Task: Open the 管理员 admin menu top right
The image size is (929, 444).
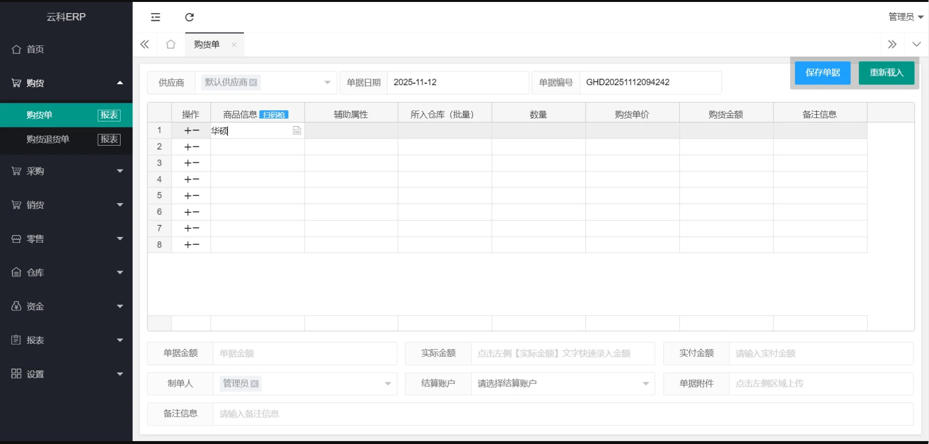Action: (x=905, y=17)
